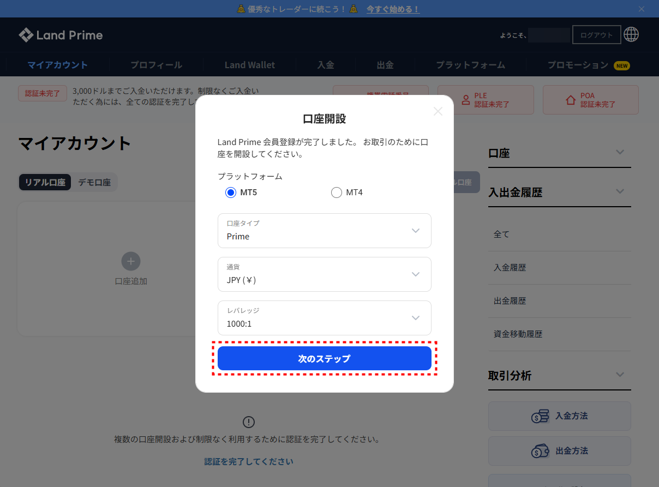Click the 次のステップ button
Image resolution: width=659 pixels, height=487 pixels.
click(x=325, y=359)
